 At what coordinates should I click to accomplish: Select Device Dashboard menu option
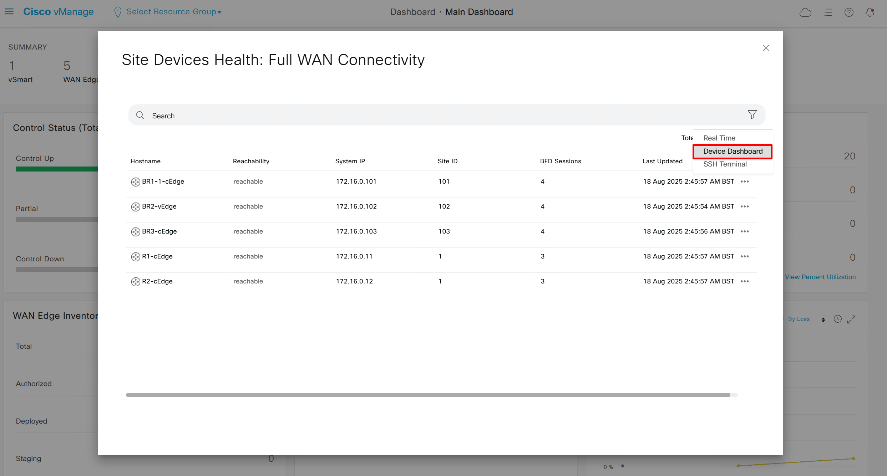point(733,151)
